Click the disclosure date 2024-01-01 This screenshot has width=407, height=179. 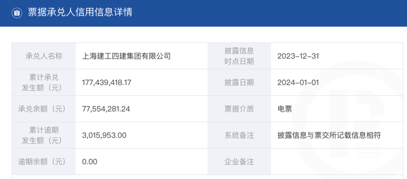(x=298, y=83)
